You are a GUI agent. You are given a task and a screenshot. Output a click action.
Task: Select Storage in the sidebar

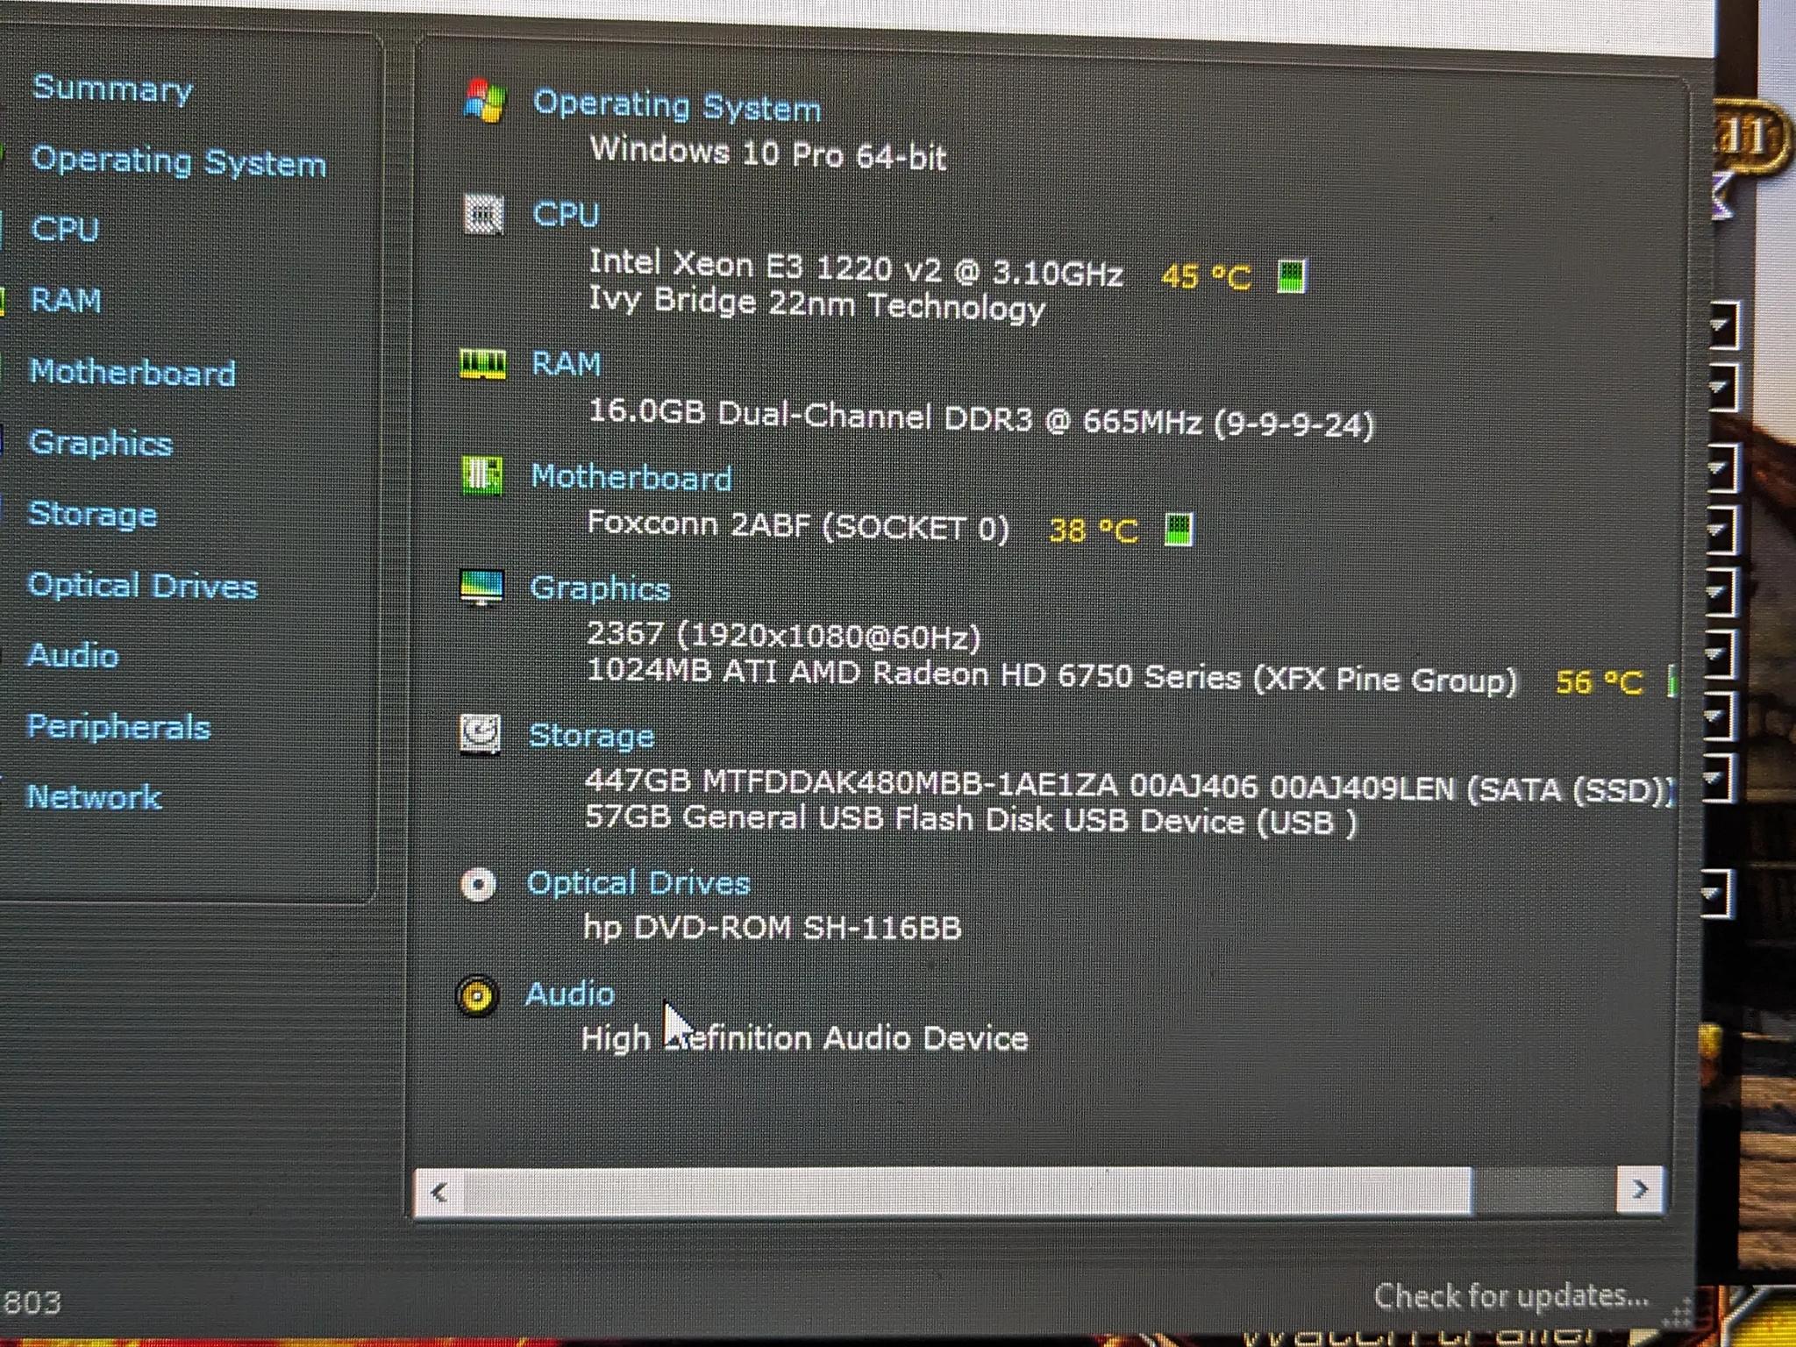[92, 515]
